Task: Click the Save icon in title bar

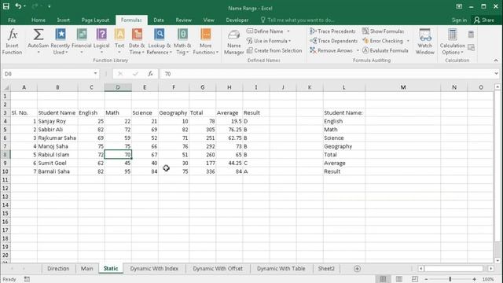Action: (x=6, y=6)
